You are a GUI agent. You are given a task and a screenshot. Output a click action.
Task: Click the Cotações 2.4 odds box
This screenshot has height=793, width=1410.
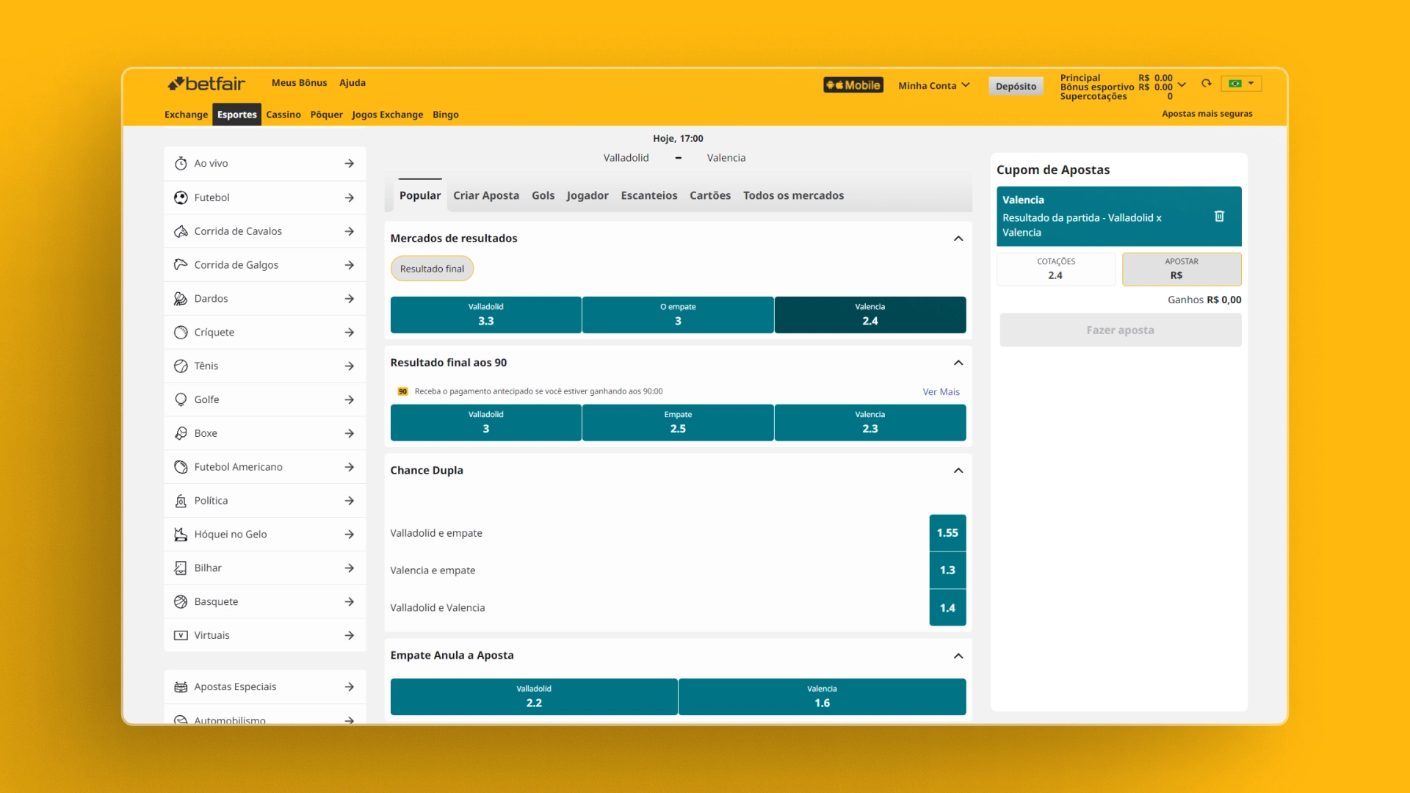[x=1056, y=269]
